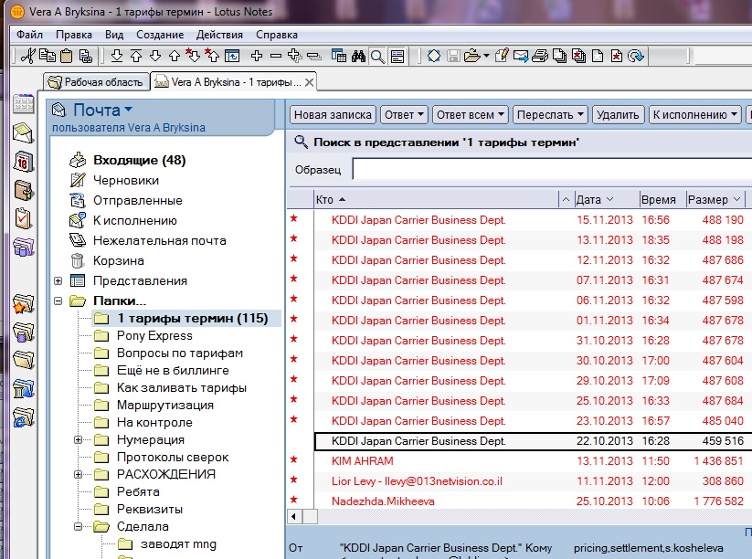The width and height of the screenshot is (752, 559).
Task: Open the Корзина trash folder
Action: (x=118, y=261)
